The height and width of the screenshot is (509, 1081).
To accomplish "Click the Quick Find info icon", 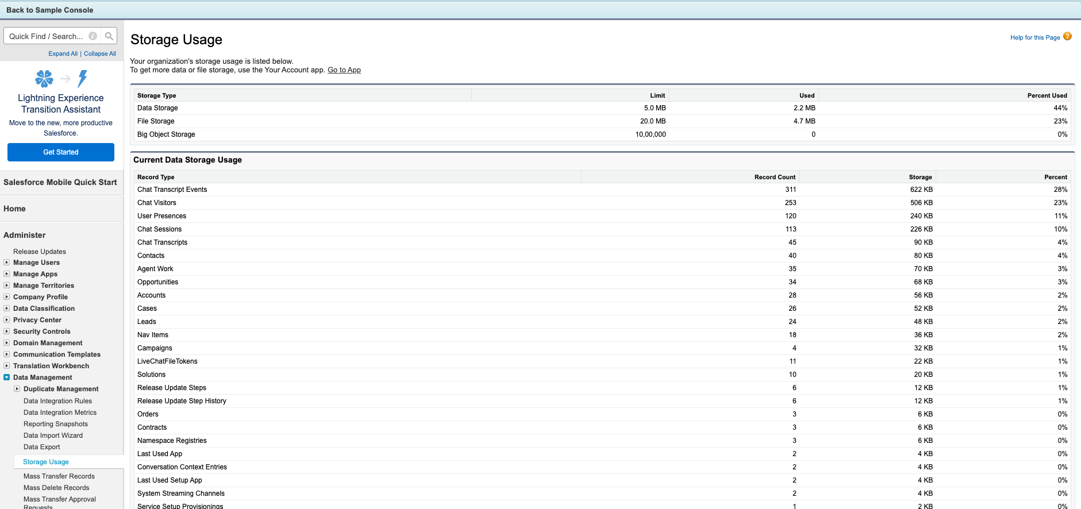I will (93, 36).
